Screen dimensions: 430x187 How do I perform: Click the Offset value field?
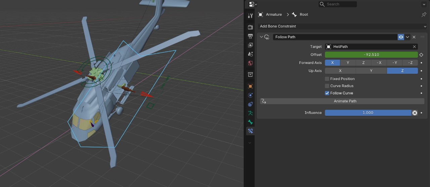(371, 55)
